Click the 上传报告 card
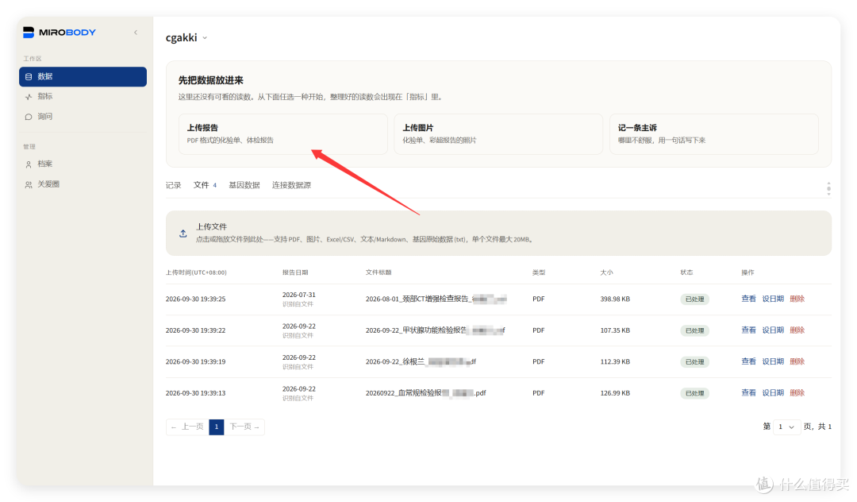Image resolution: width=857 pixels, height=502 pixels. [283, 134]
